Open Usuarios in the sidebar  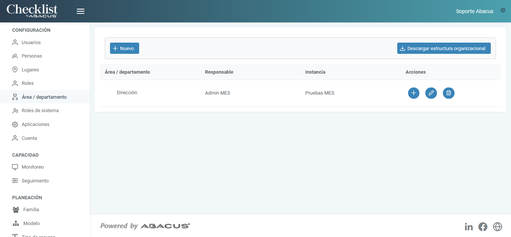[x=31, y=42]
